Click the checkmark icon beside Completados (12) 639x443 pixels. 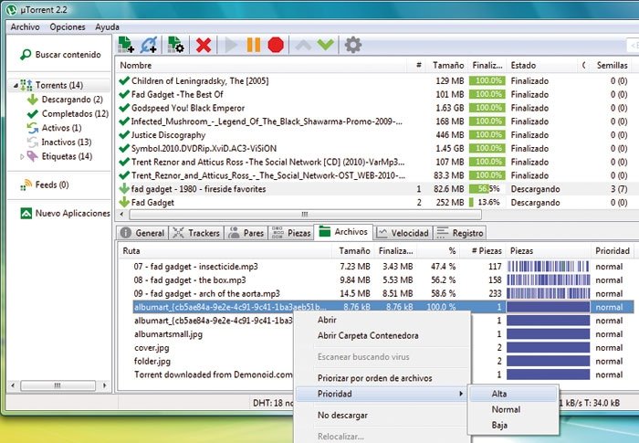click(x=33, y=114)
